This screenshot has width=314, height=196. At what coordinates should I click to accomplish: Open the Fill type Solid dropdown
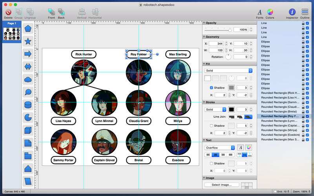[x=228, y=71]
